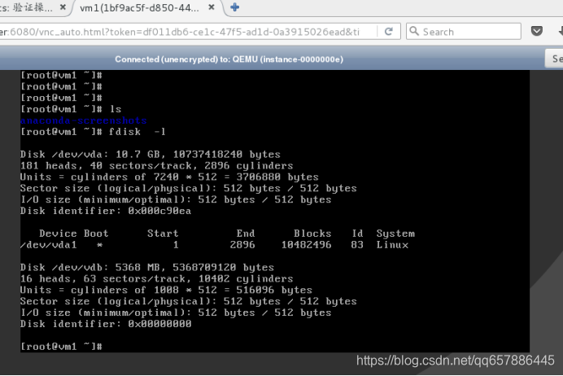Viewport: 563px width, 376px height.
Task: Click 'Disk identifier: 0x00000000' line
Action: (x=106, y=324)
